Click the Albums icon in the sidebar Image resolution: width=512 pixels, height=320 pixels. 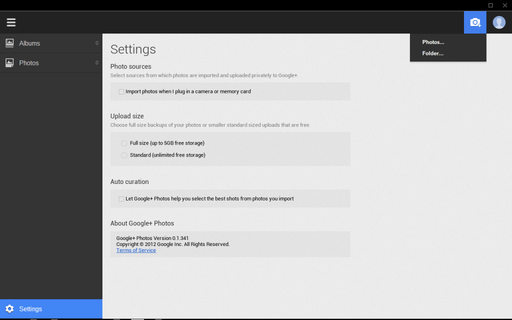(x=9, y=43)
